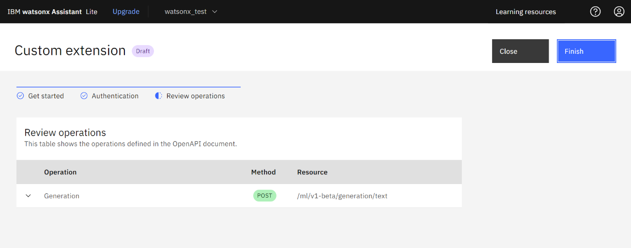
Task: Click the Draft status tag
Action: 143,51
